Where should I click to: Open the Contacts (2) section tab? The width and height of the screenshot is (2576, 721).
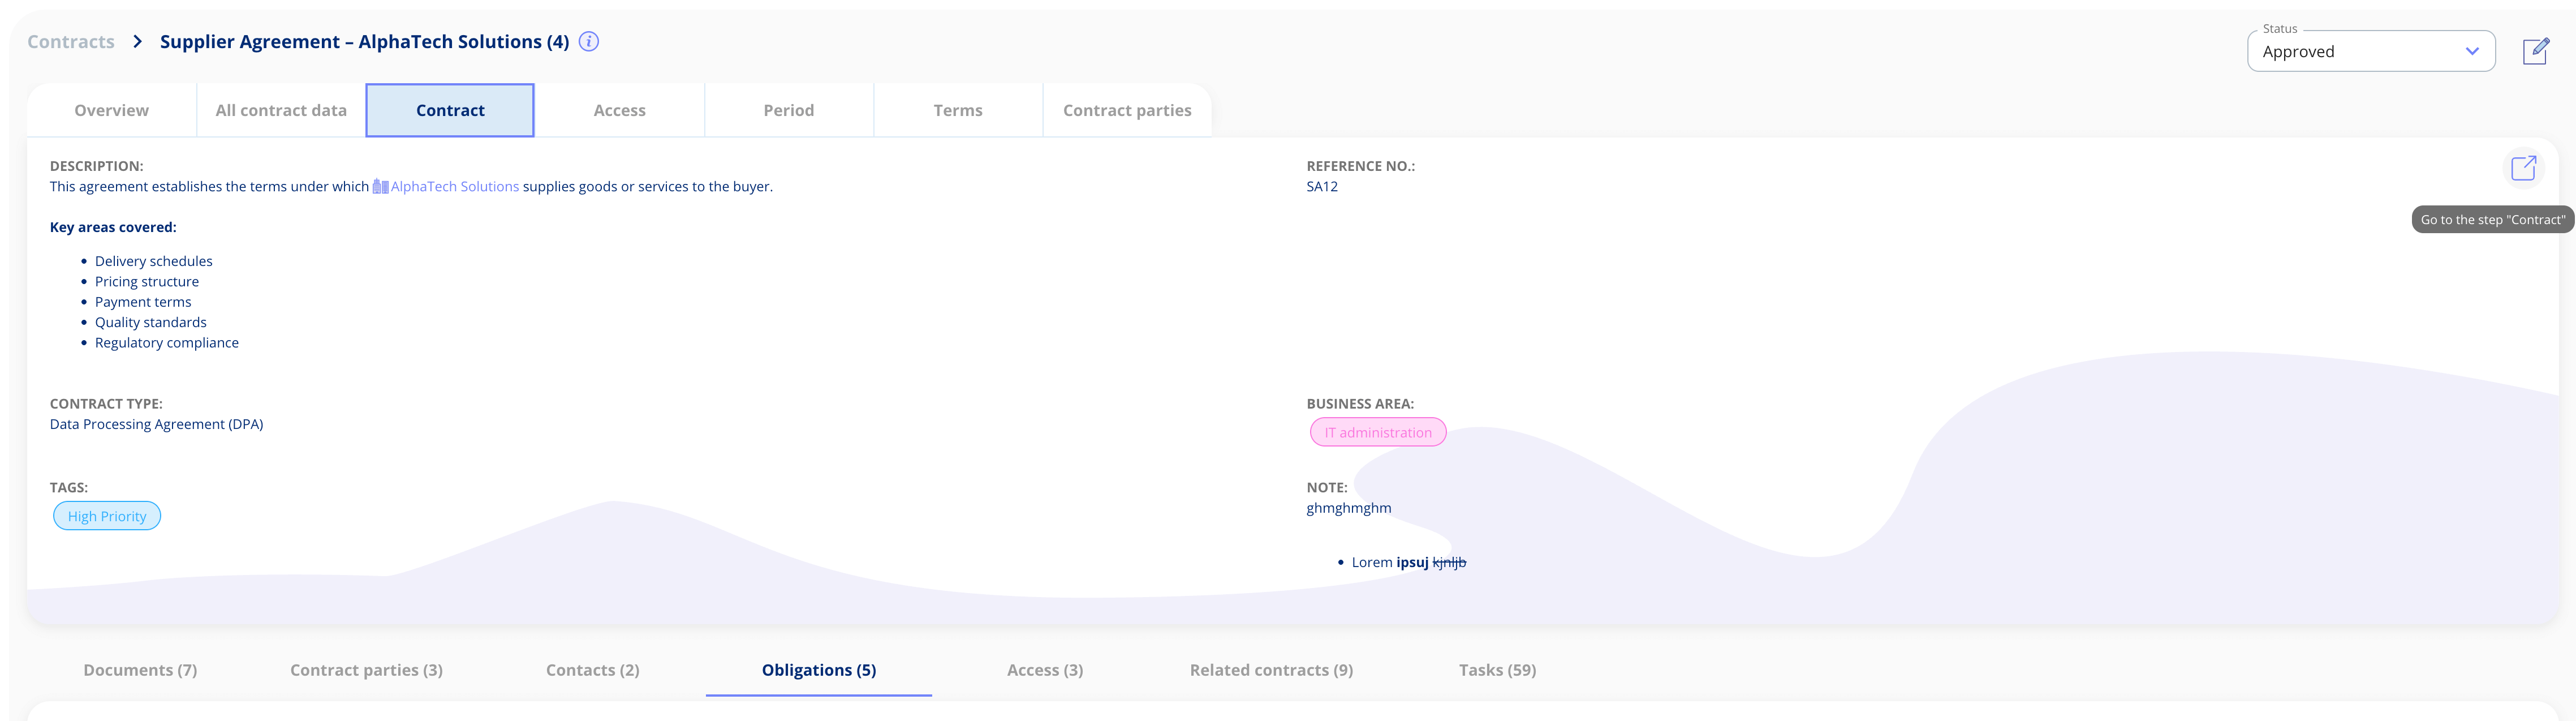(592, 670)
